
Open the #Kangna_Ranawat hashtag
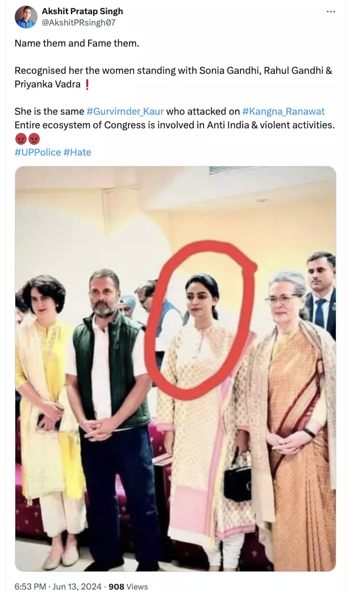284,111
